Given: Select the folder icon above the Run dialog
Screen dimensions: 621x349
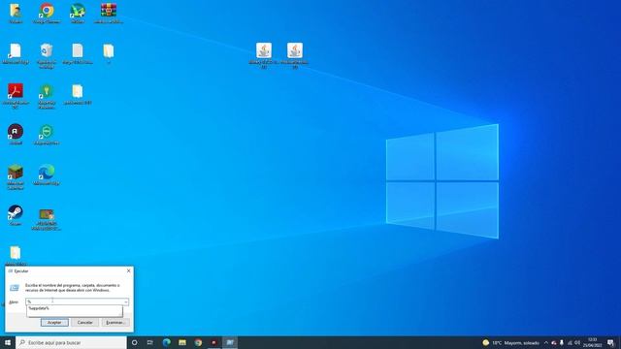Looking at the screenshot, I should click(16, 255).
